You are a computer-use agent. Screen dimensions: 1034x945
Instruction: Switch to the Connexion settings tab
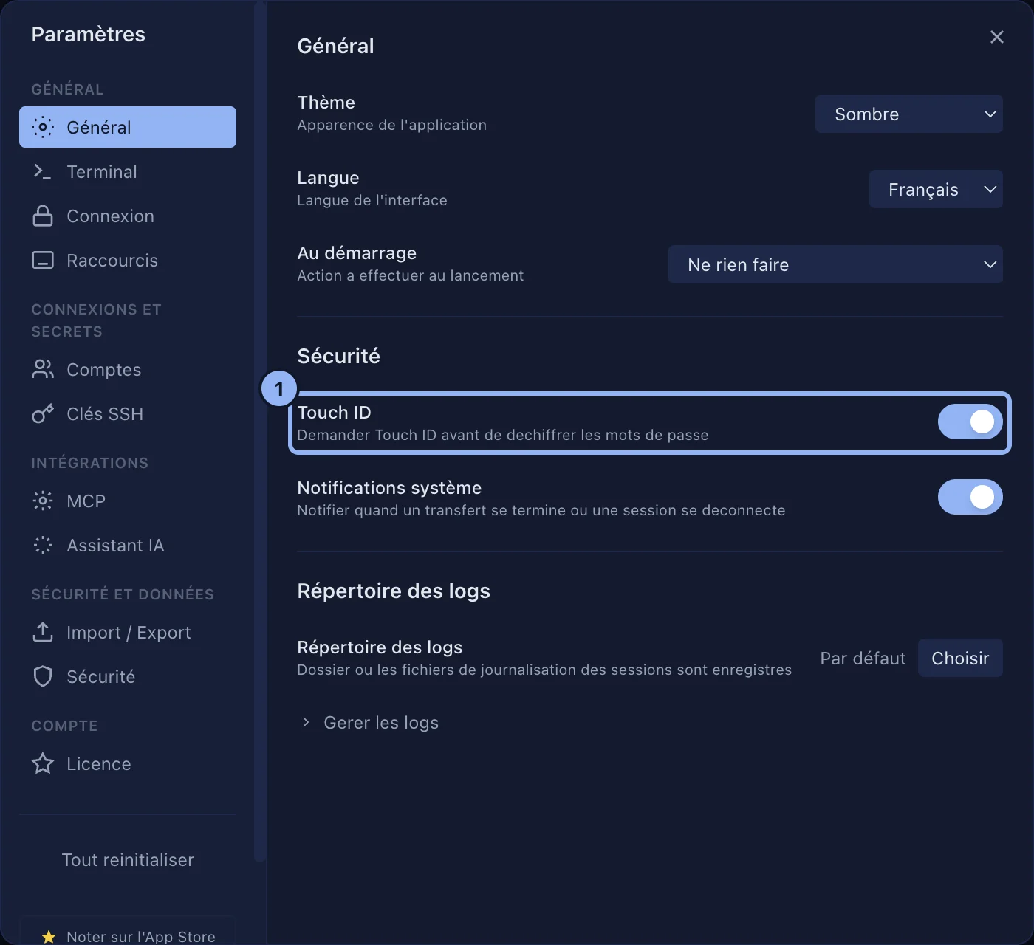[128, 216]
